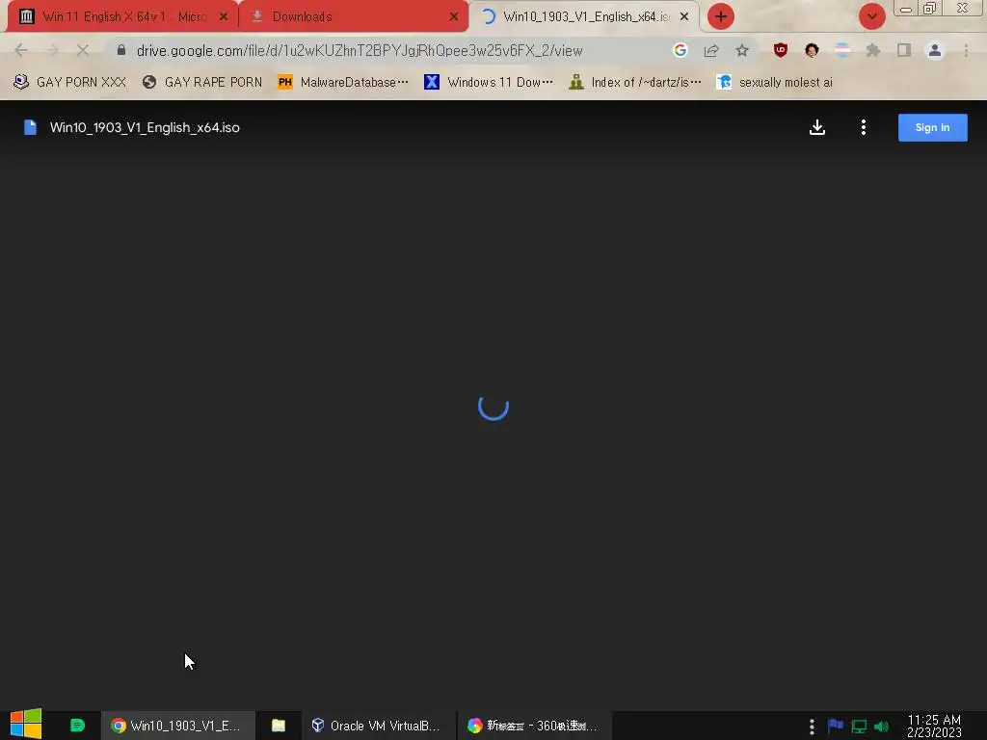Open Chrome's three-dot main menu
The width and height of the screenshot is (987, 740).
(966, 50)
